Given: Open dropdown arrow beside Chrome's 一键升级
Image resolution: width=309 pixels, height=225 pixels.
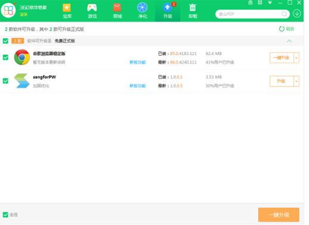Looking at the screenshot, I should coord(296,58).
